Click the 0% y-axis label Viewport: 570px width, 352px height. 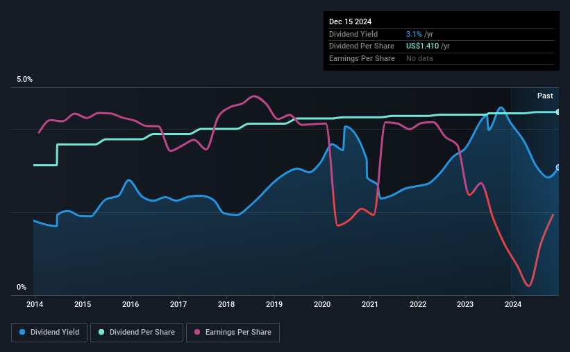22,287
